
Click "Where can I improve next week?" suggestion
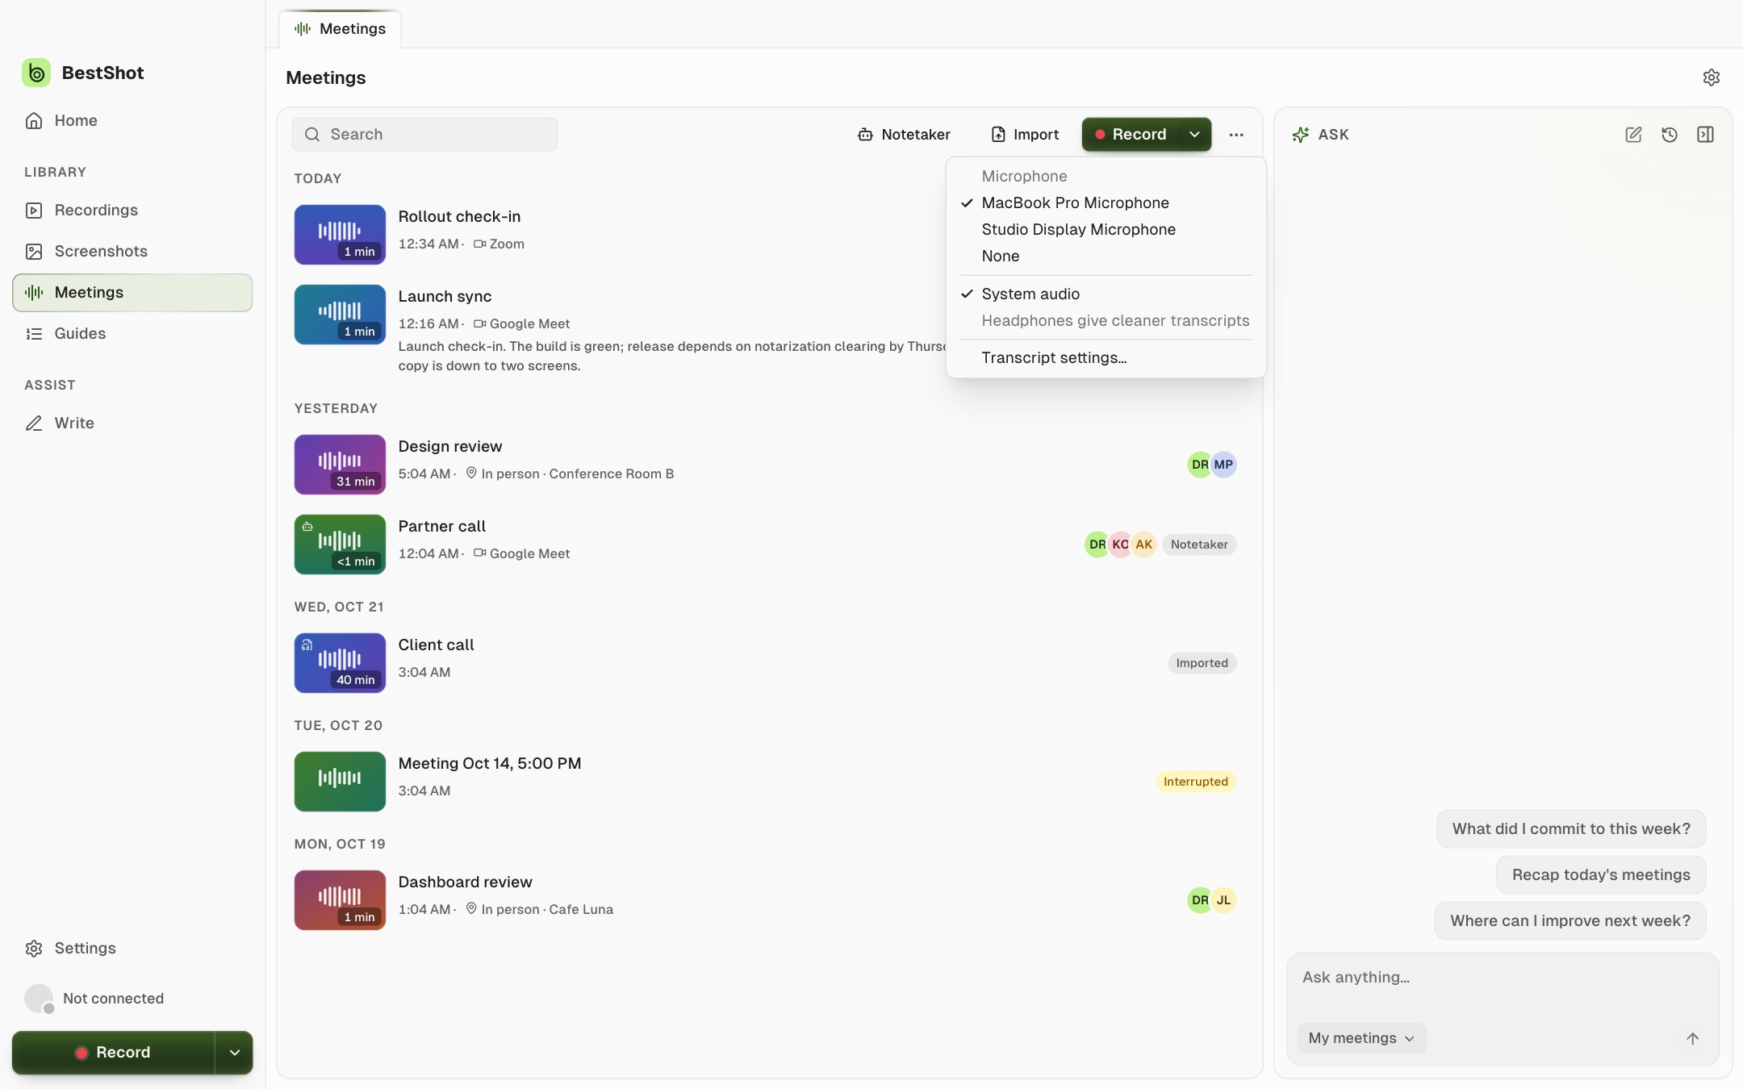1570,920
